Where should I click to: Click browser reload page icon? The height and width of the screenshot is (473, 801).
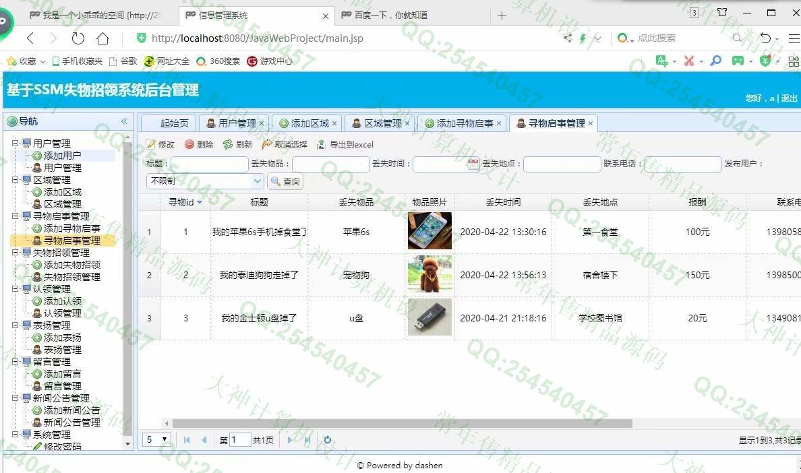pyautogui.click(x=78, y=38)
